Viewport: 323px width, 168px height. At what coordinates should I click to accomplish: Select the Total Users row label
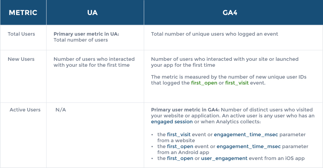(21, 34)
